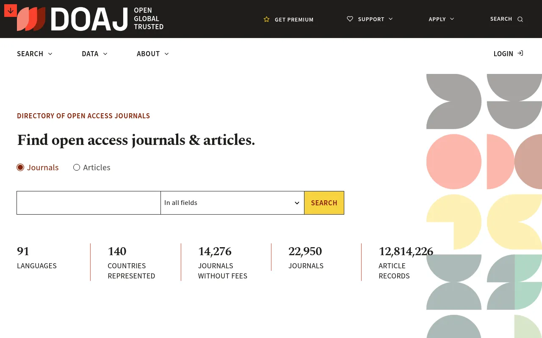Click the red down-arrow icon at top-left

coord(11,11)
